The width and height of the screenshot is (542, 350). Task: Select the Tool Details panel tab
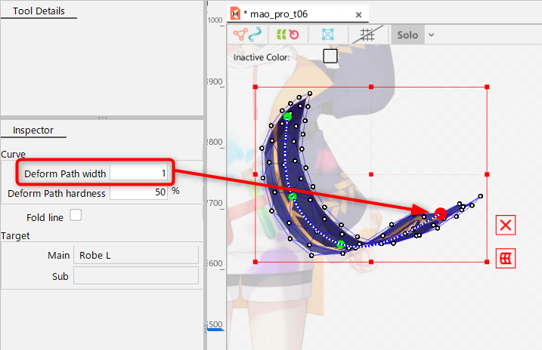39,11
